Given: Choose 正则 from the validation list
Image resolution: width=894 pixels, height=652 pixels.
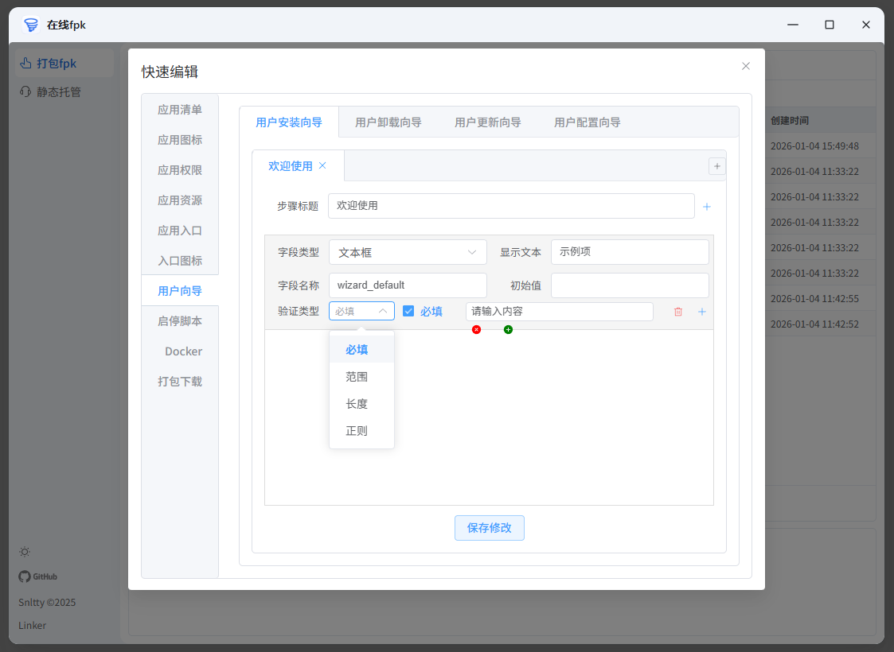Looking at the screenshot, I should (x=361, y=431).
